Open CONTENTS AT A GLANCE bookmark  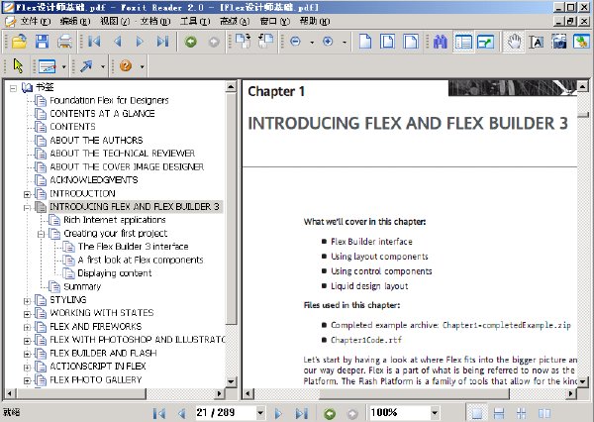[x=102, y=114]
